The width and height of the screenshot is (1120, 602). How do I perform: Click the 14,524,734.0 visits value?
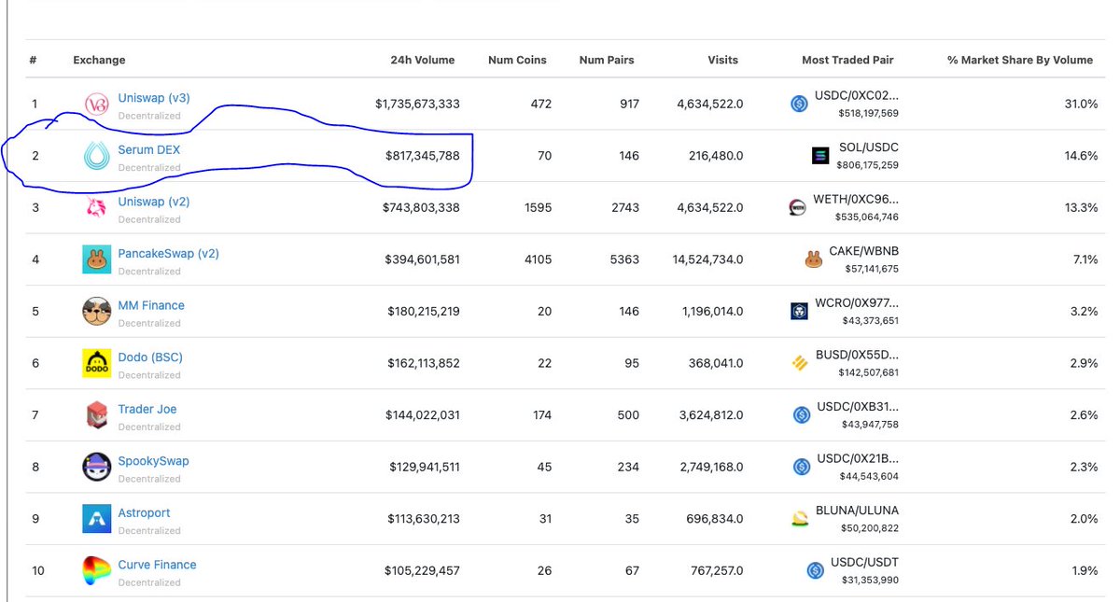click(x=707, y=259)
